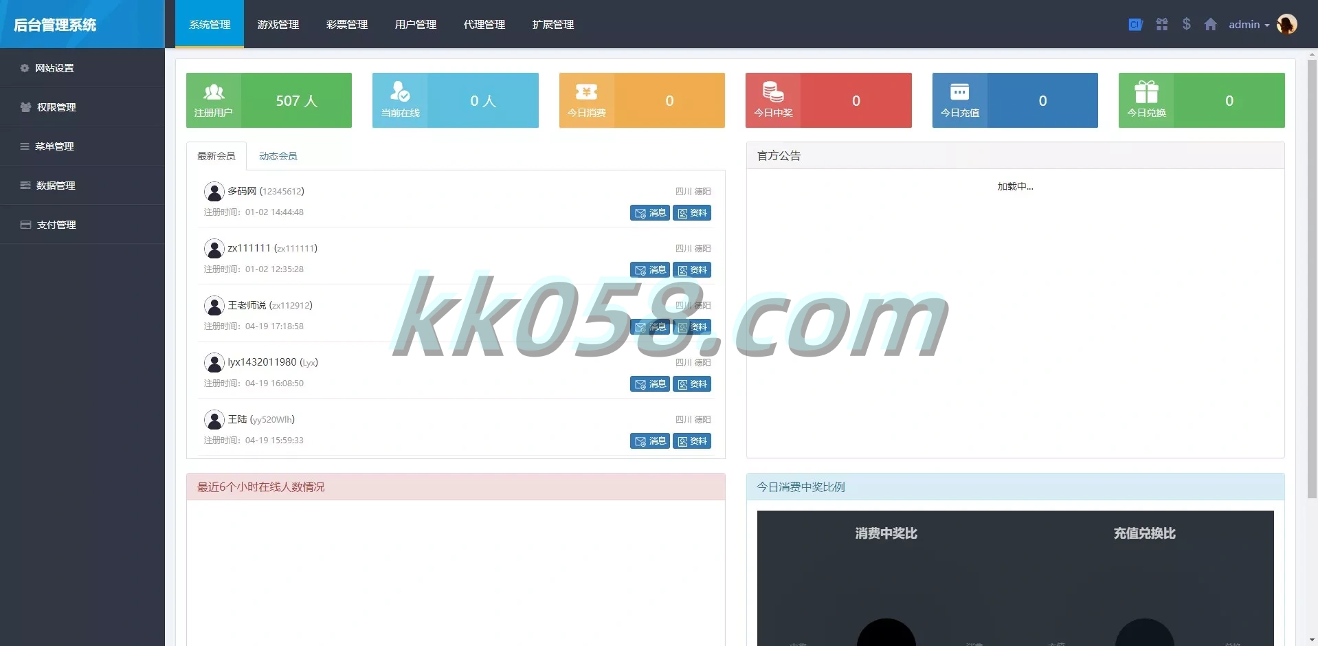The width and height of the screenshot is (1318, 646).
Task: Click avatar icon of member 多码网
Action: click(x=214, y=192)
